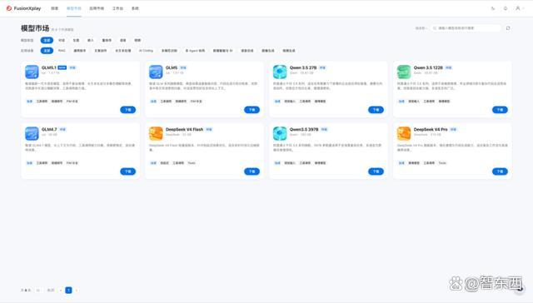Image resolution: width=533 pixels, height=303 pixels.
Task: Open the Qwen3.5 397B card title
Action: 304,129
